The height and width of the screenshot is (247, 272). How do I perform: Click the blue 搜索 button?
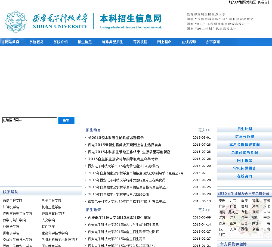[66, 120]
